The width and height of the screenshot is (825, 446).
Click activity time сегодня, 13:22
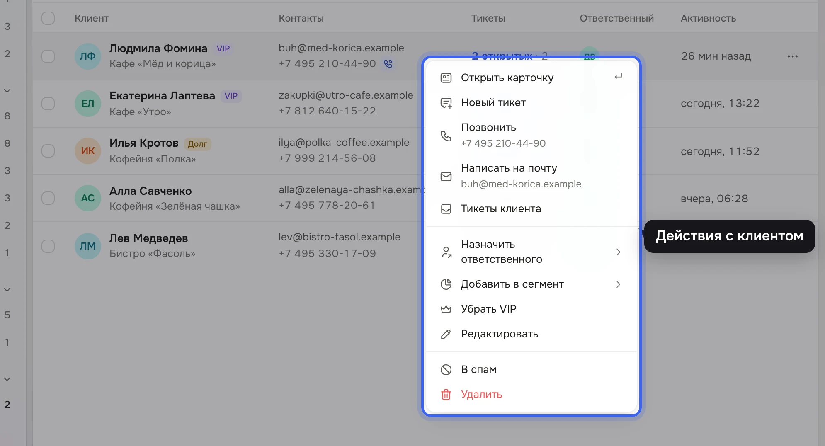pos(720,103)
